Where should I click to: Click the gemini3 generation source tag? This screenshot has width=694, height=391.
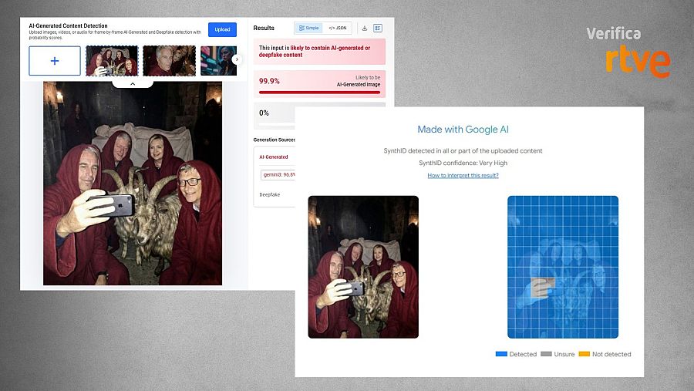(x=278, y=175)
